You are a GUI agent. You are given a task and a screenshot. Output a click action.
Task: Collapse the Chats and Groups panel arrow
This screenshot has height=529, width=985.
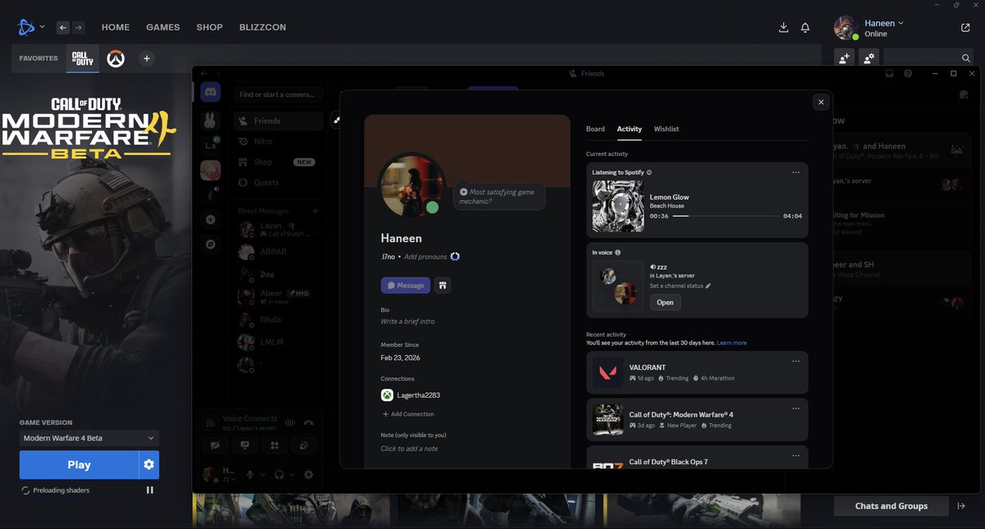tap(961, 506)
